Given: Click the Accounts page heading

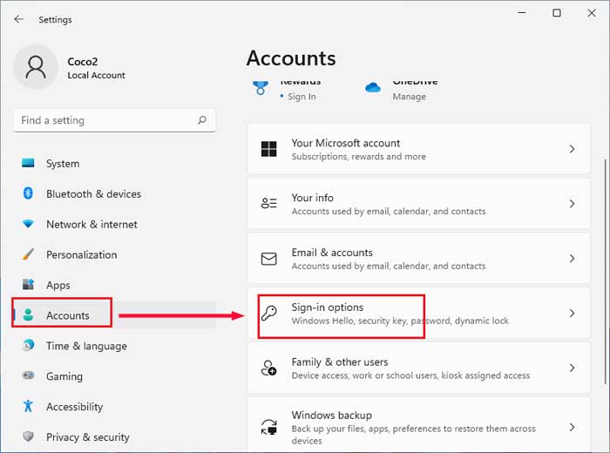Looking at the screenshot, I should tap(291, 58).
